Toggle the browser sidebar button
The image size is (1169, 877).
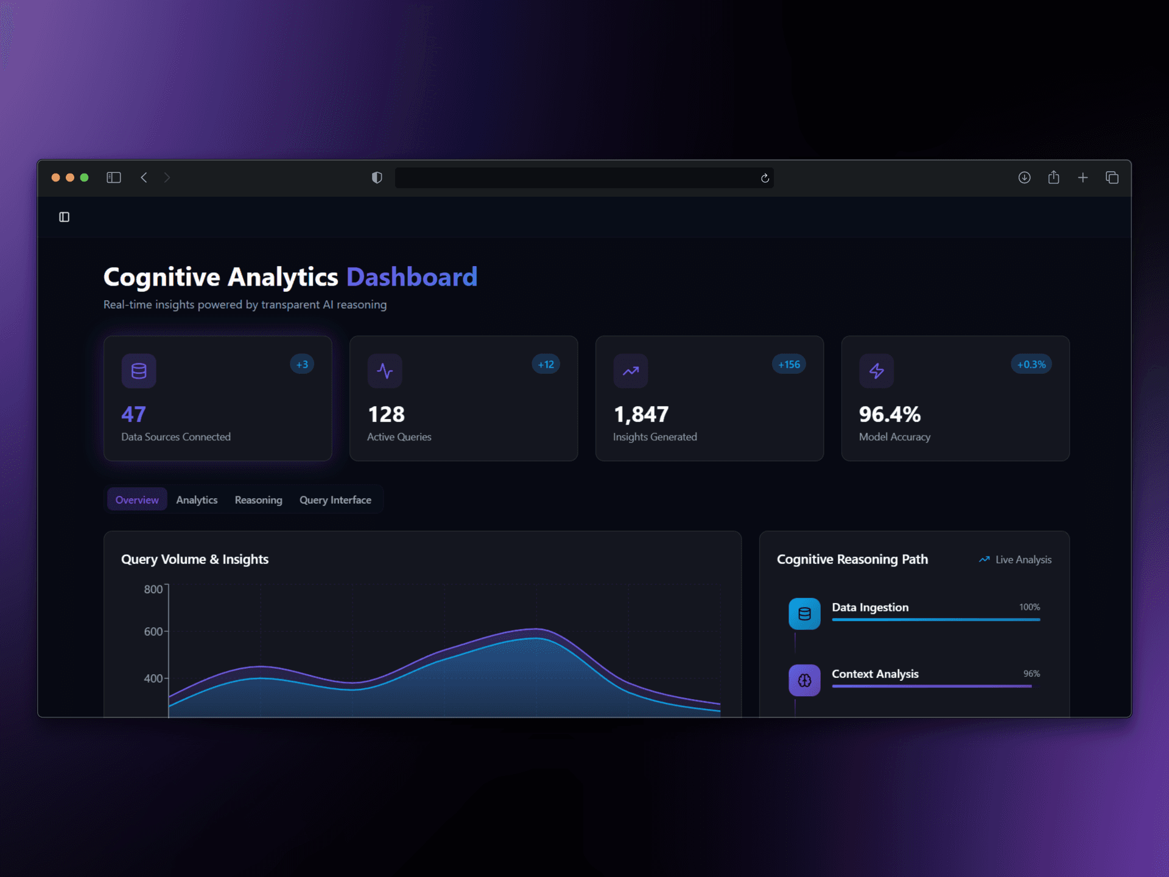(x=114, y=177)
